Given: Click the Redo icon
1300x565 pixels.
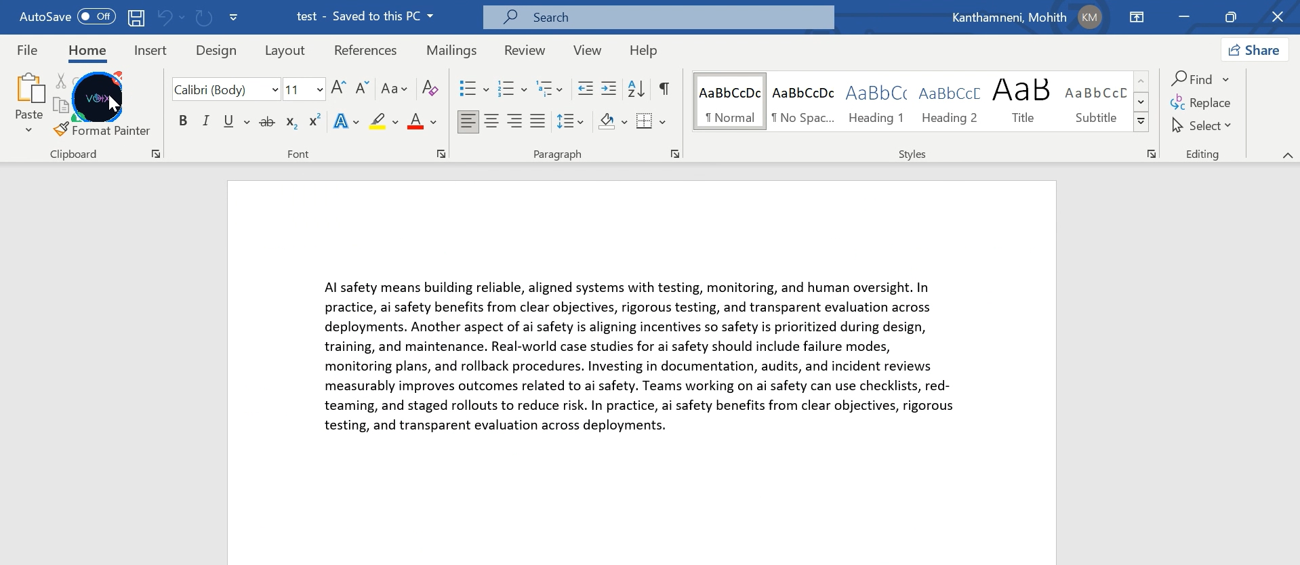Looking at the screenshot, I should (x=203, y=17).
